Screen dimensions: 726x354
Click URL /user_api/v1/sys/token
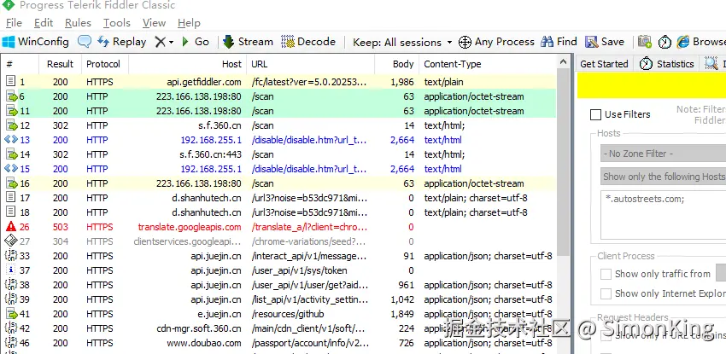click(300, 270)
